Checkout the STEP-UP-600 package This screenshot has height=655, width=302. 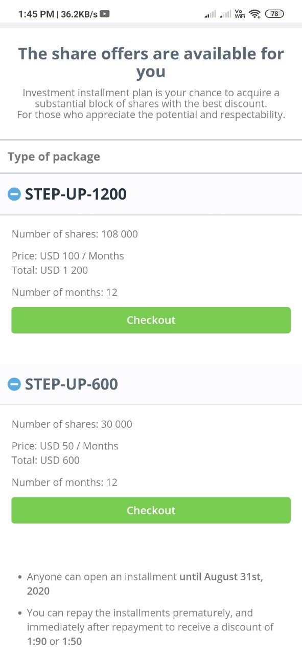(151, 510)
